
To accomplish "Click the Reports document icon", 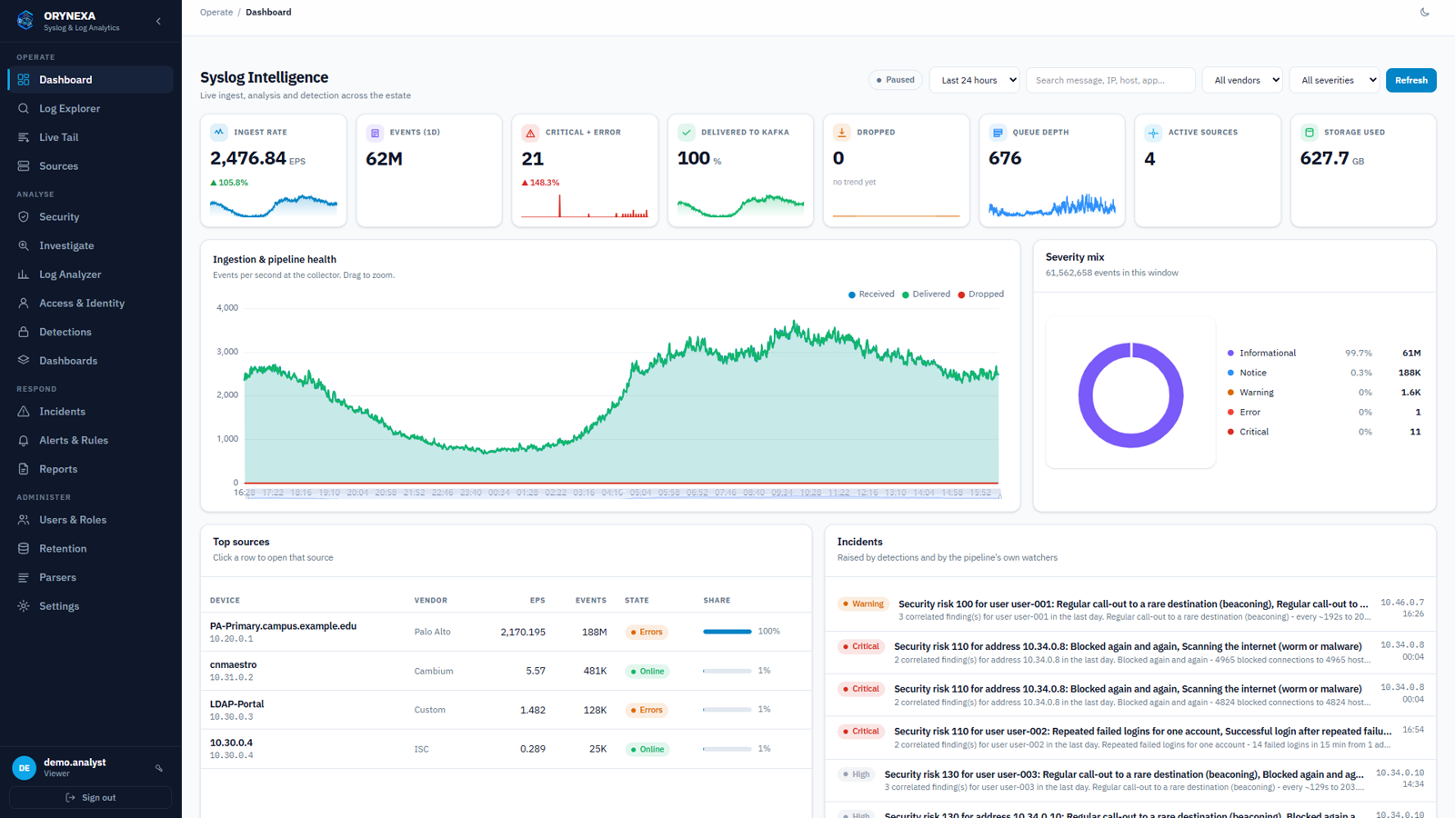I will point(24,469).
